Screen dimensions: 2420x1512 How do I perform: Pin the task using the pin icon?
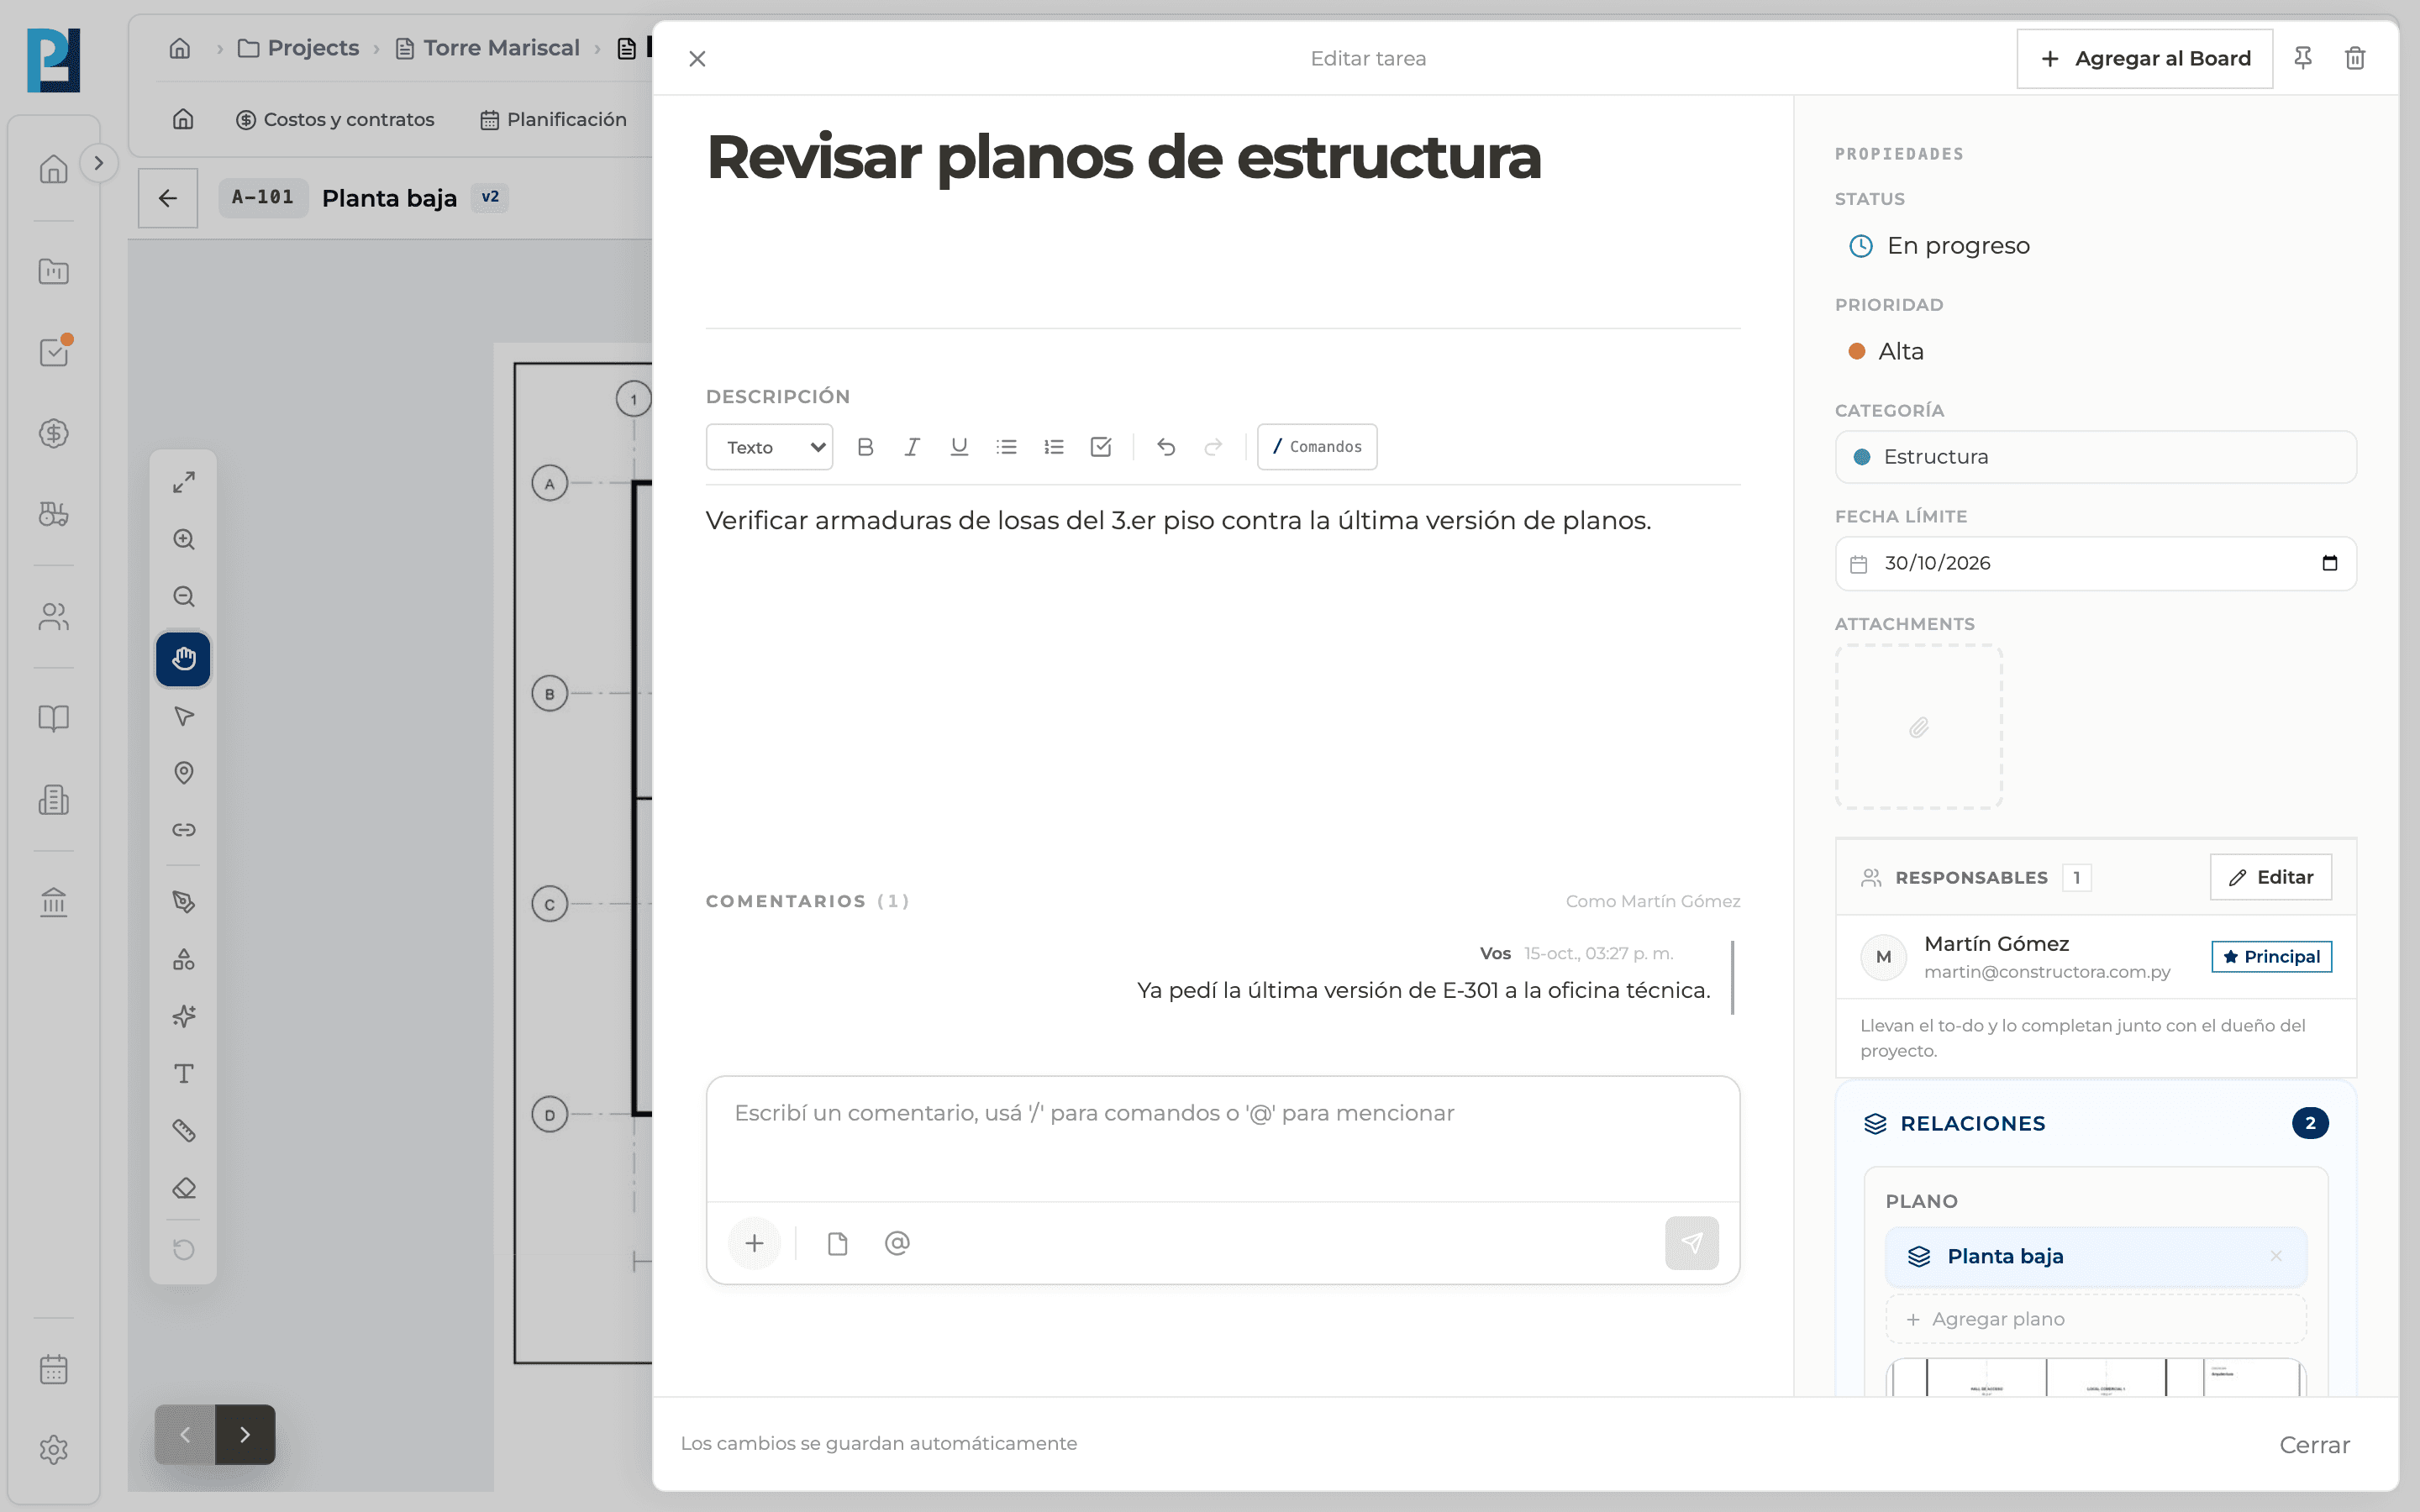[x=2302, y=58]
